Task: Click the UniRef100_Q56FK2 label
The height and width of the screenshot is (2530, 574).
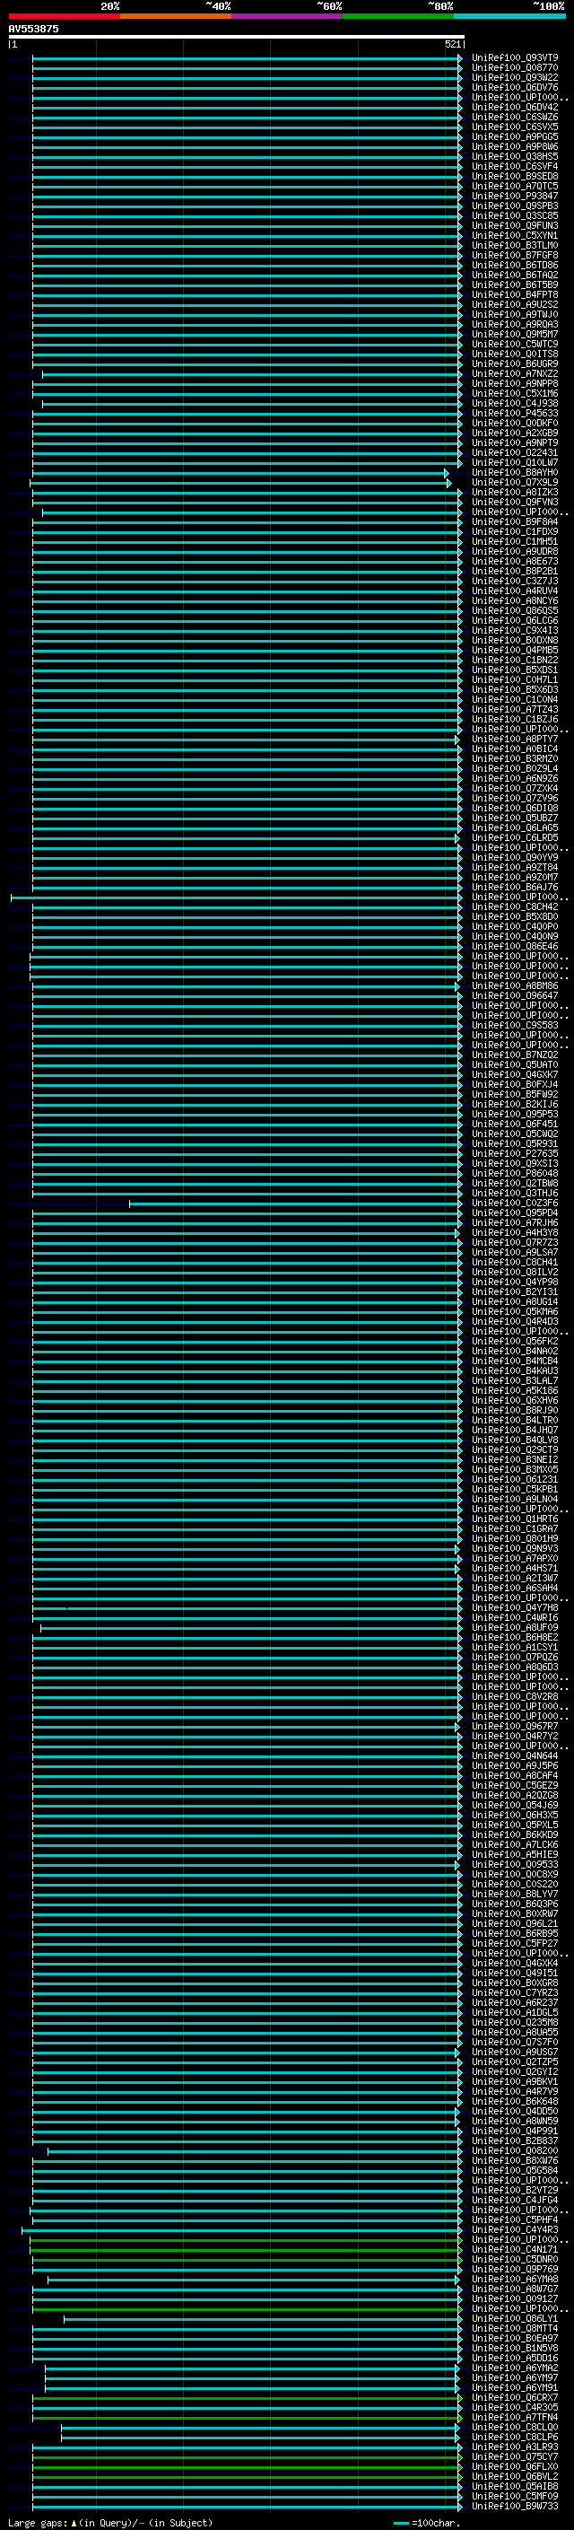Action: pyautogui.click(x=515, y=1342)
